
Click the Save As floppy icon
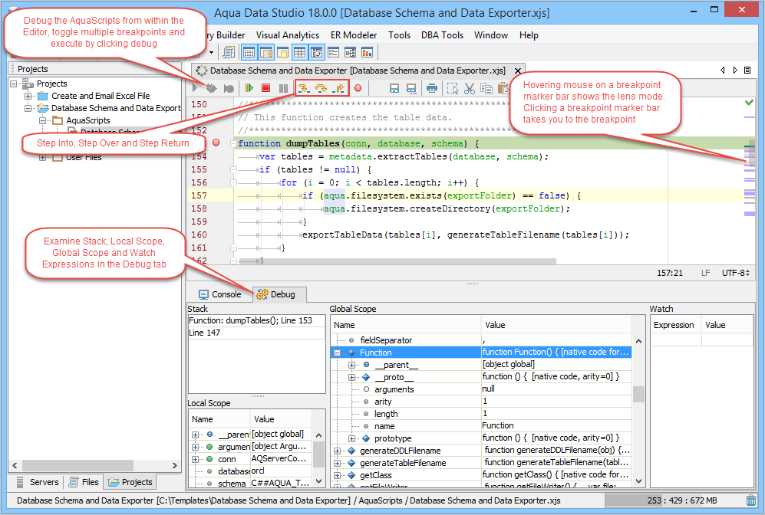(412, 88)
